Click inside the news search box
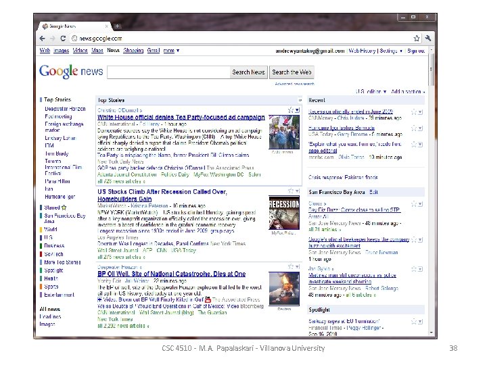This screenshot has height=365, width=487. coord(168,72)
